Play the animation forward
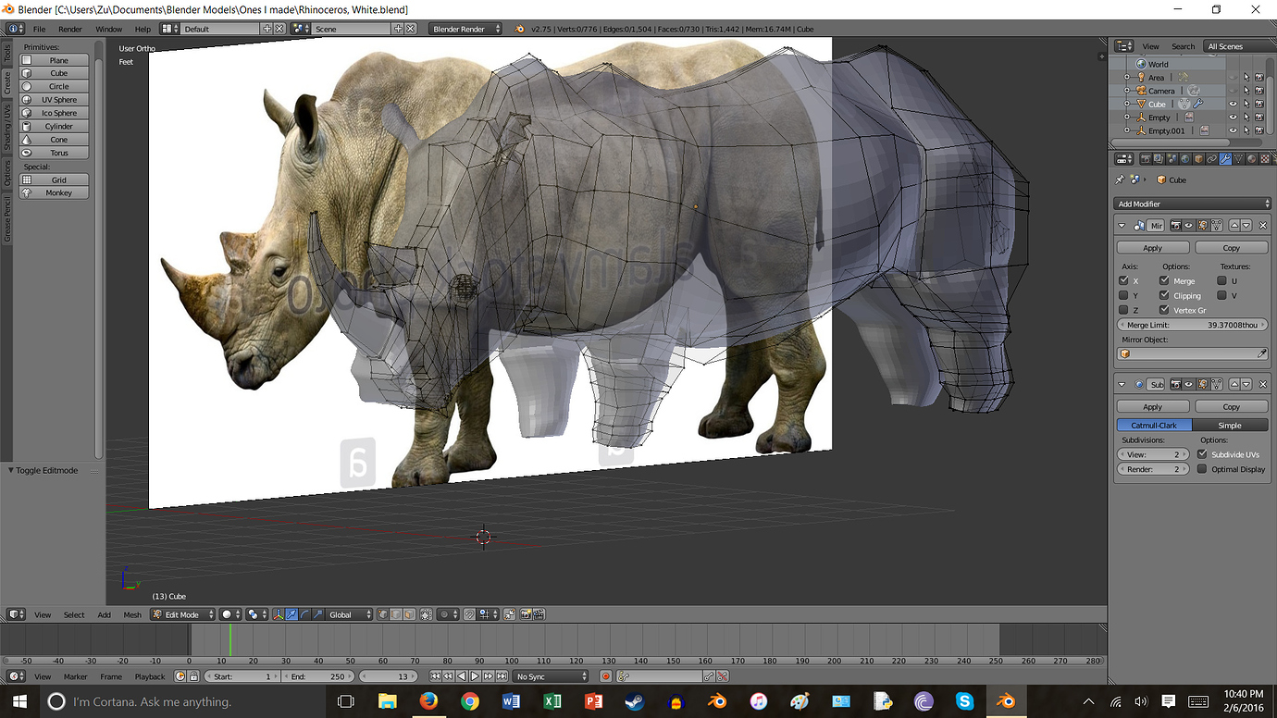This screenshot has width=1277, height=718. pos(474,676)
